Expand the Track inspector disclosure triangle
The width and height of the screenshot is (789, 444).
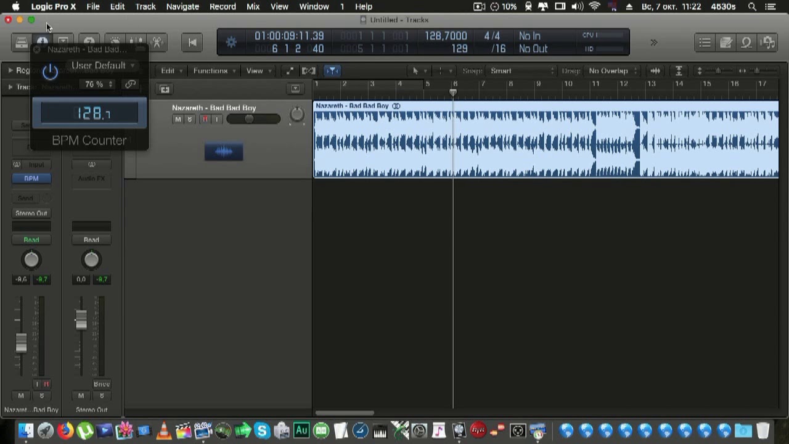tap(10, 87)
